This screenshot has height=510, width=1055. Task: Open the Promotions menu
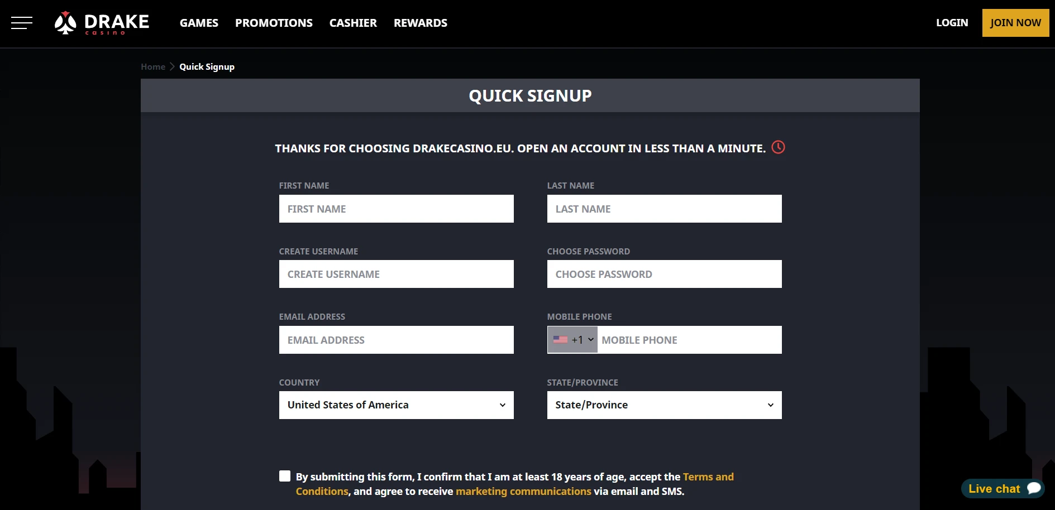[274, 23]
